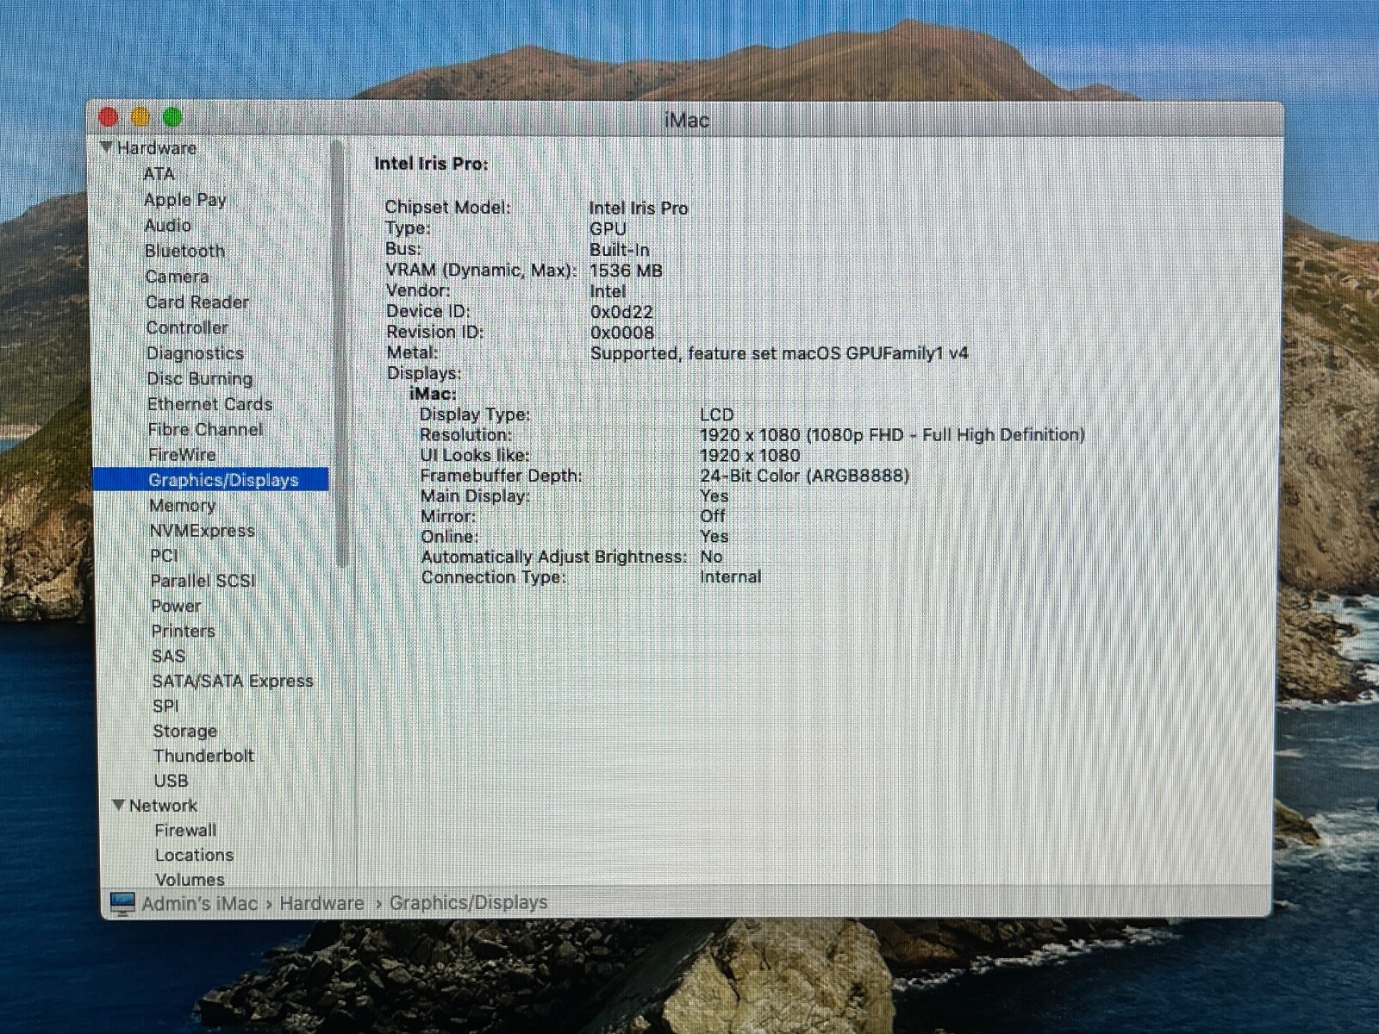
Task: Collapse the Hardware section triangle
Action: [x=107, y=147]
